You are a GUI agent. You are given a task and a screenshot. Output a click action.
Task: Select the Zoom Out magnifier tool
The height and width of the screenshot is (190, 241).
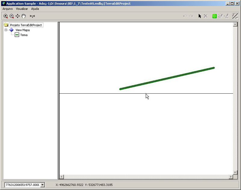point(11,16)
